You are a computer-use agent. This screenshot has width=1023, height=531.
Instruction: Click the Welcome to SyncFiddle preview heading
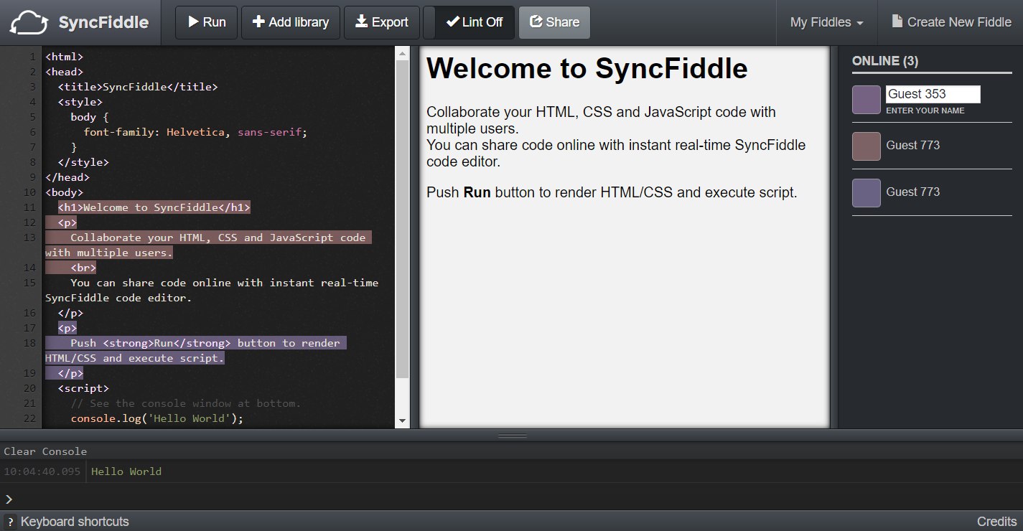587,68
